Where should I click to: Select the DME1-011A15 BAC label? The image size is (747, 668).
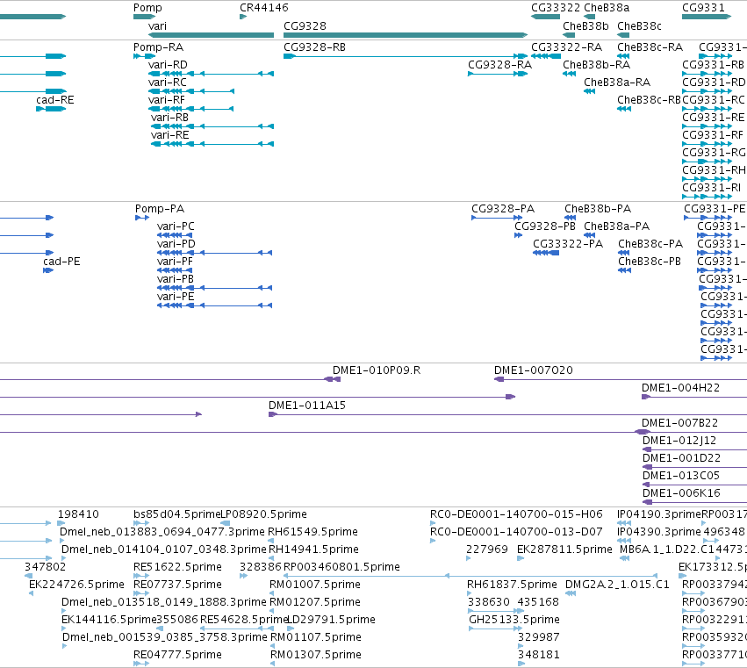[x=307, y=406]
